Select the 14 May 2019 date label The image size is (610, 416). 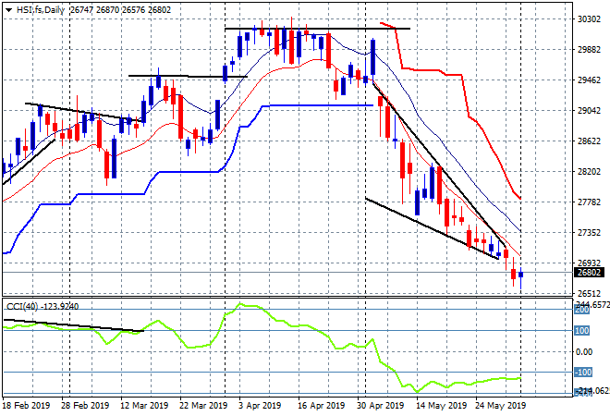441,406
